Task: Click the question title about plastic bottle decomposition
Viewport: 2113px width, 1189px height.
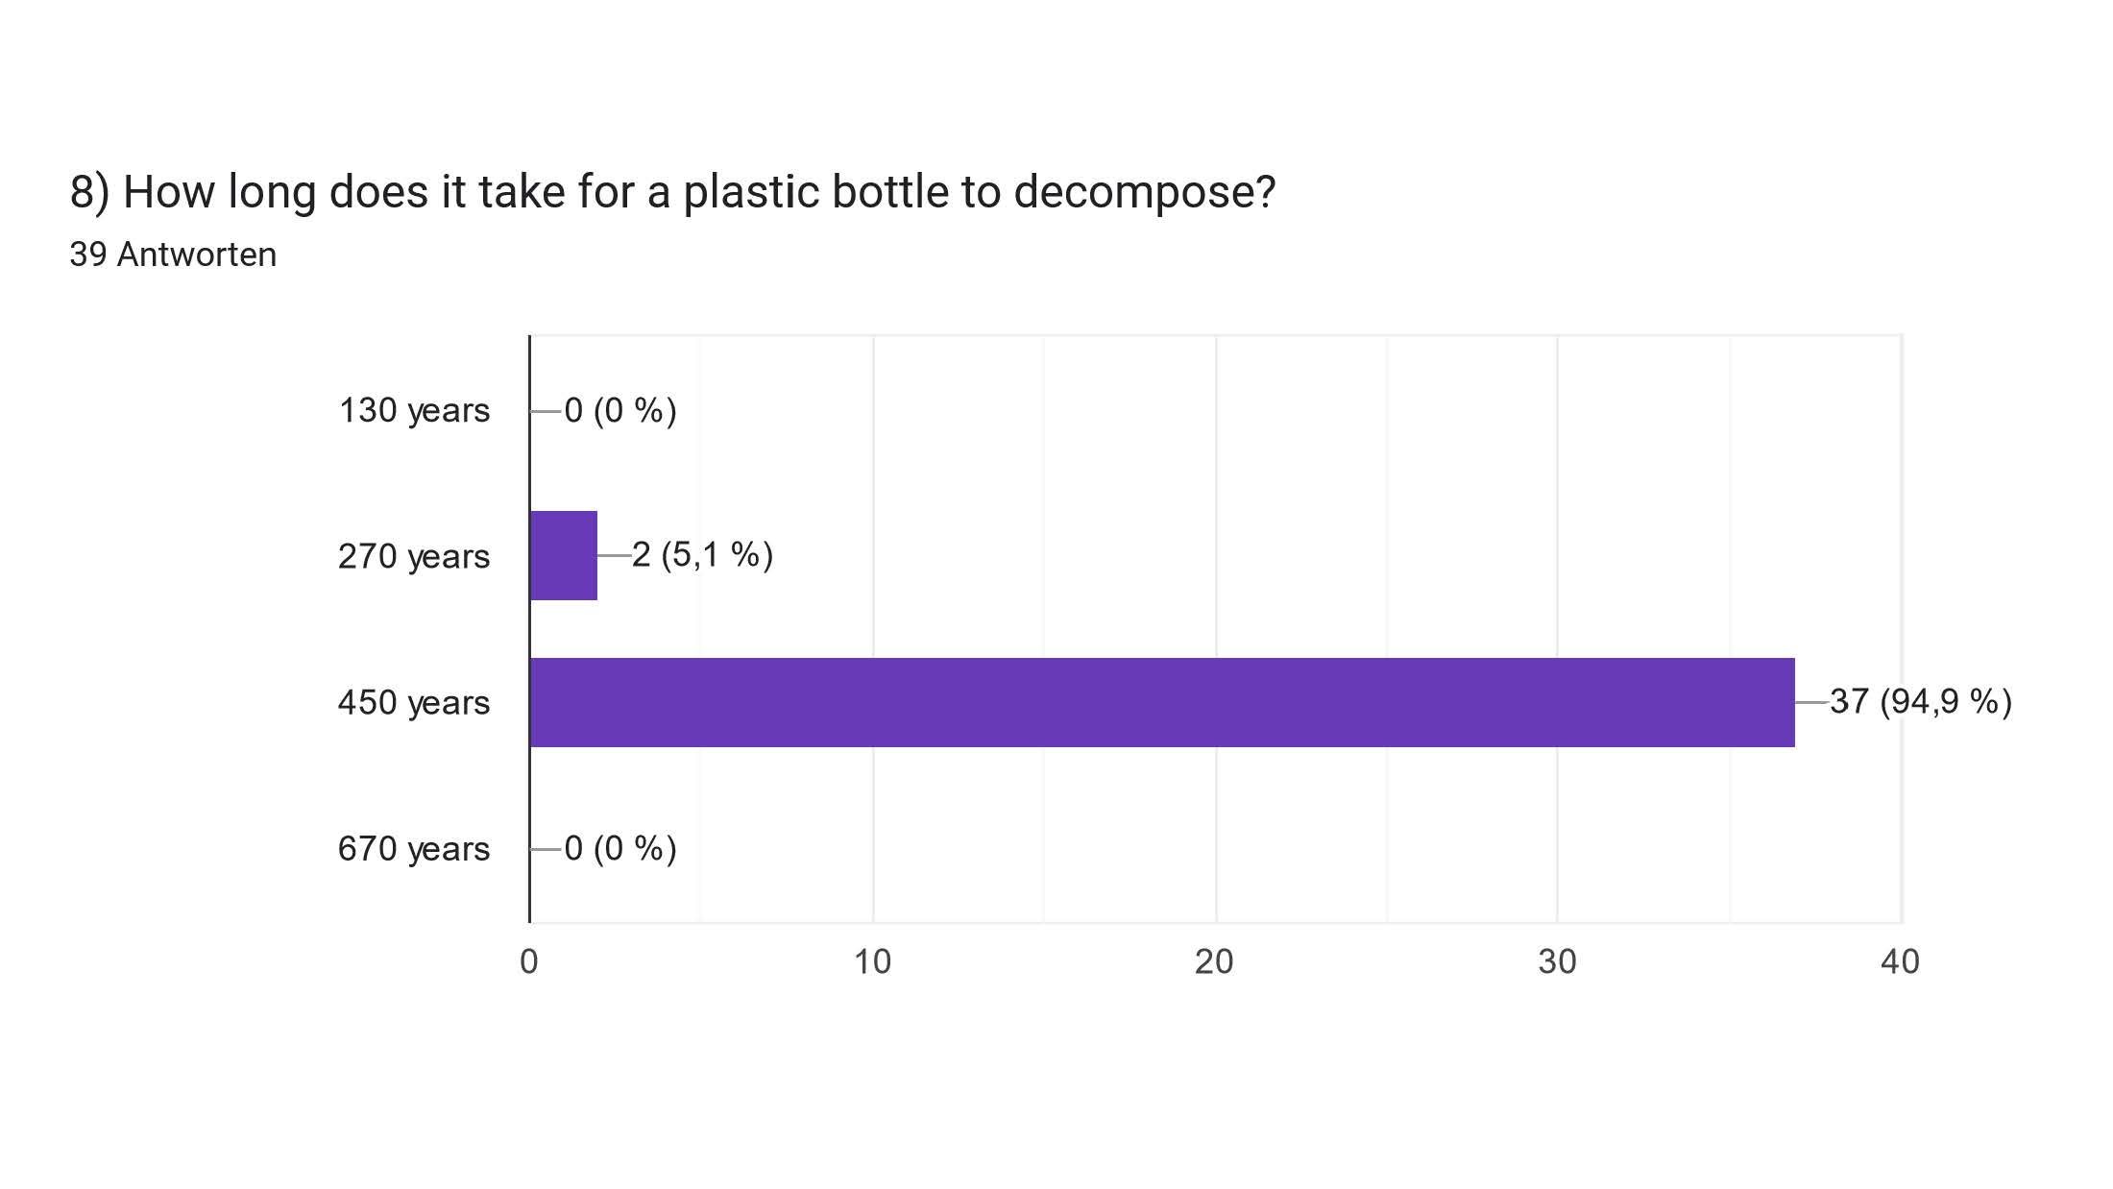Action: pyautogui.click(x=672, y=192)
